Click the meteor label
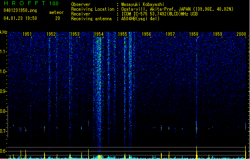Image resolution: width=250 pixels, height=159 pixels. tap(56, 12)
